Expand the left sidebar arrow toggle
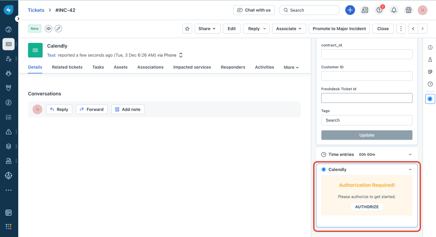 (x=18, y=19)
